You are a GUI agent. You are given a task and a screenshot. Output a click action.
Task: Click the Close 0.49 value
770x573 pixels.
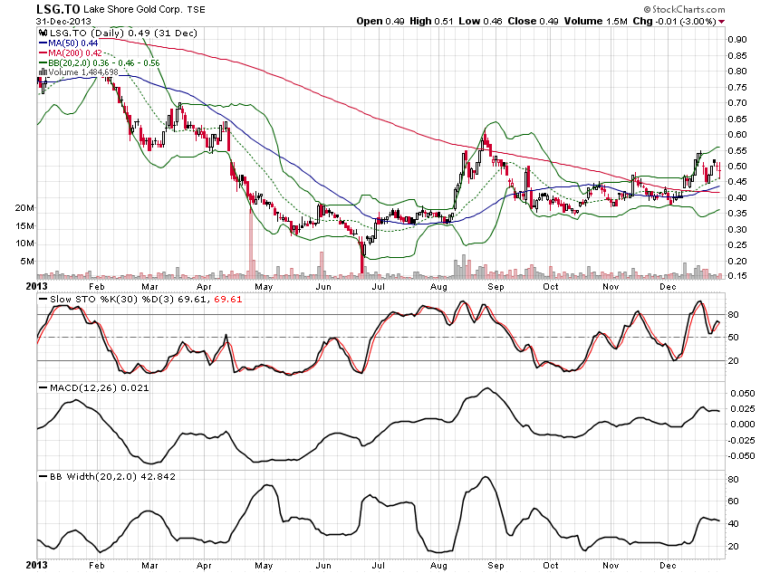point(533,21)
